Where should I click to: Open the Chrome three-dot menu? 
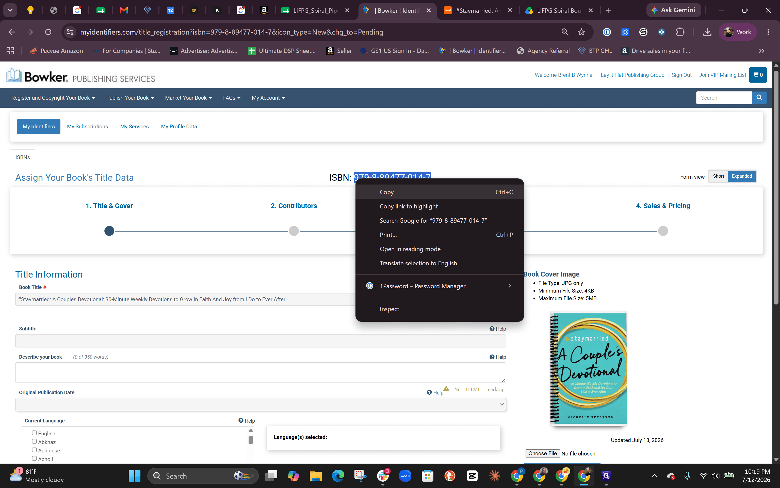768,32
